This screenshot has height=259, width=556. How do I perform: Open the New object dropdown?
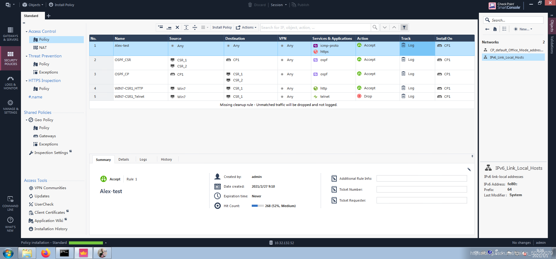coord(523,29)
